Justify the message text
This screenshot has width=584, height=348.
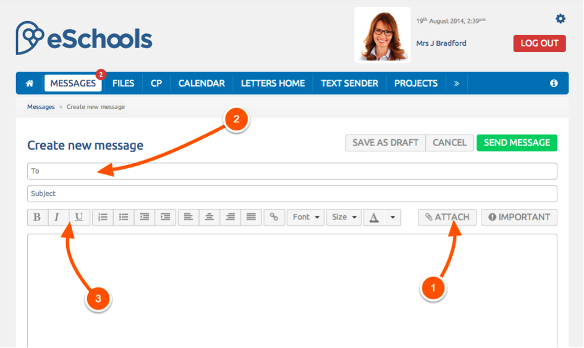click(251, 217)
